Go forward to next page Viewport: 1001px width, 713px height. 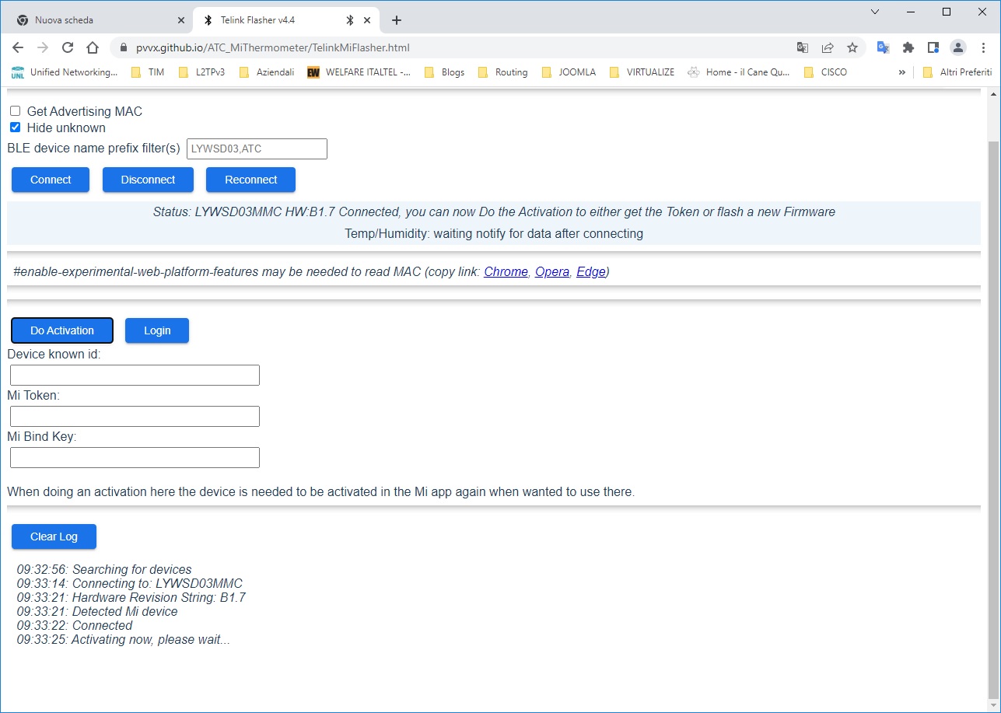tap(43, 47)
